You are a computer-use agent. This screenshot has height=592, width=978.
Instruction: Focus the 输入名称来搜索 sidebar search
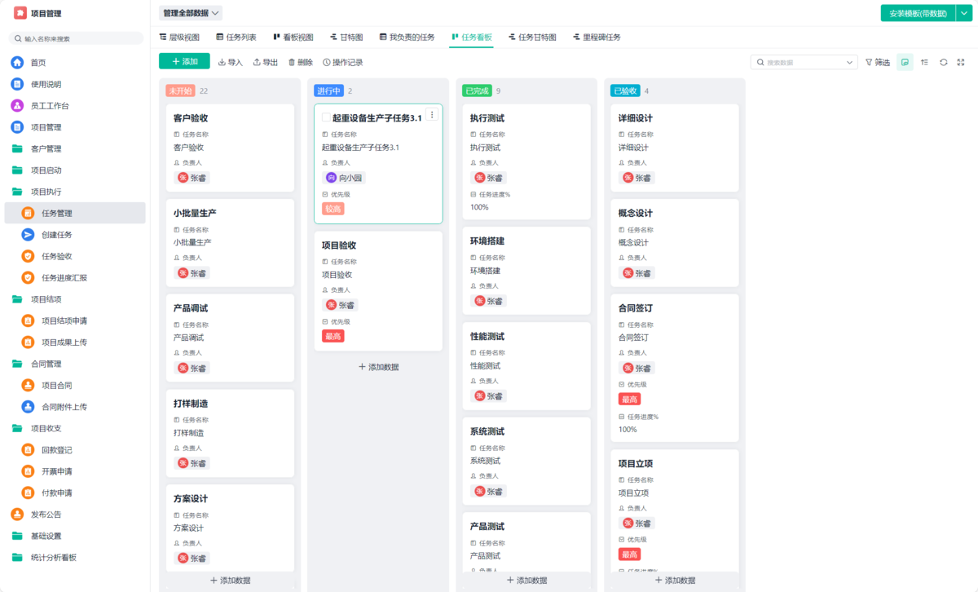75,38
